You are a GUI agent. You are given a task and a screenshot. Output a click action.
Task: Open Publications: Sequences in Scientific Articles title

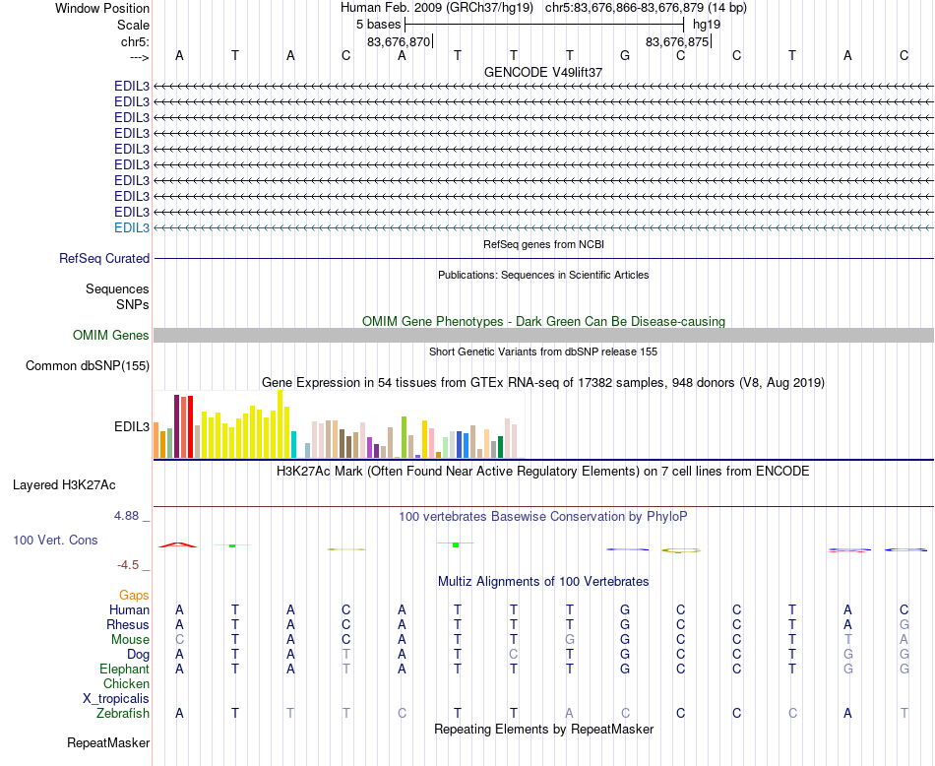coord(543,275)
